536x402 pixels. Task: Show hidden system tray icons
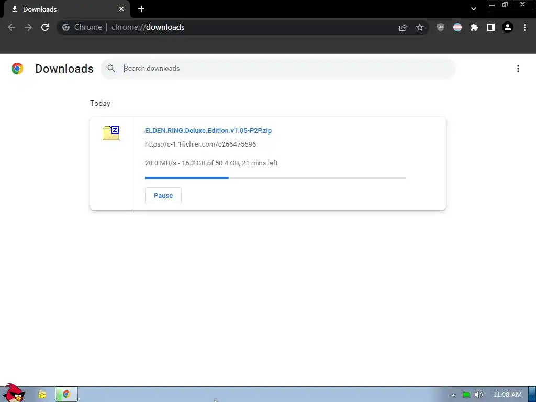click(453, 395)
